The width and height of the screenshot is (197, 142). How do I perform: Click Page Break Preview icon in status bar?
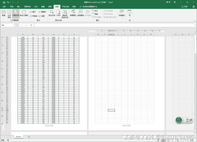169,140
